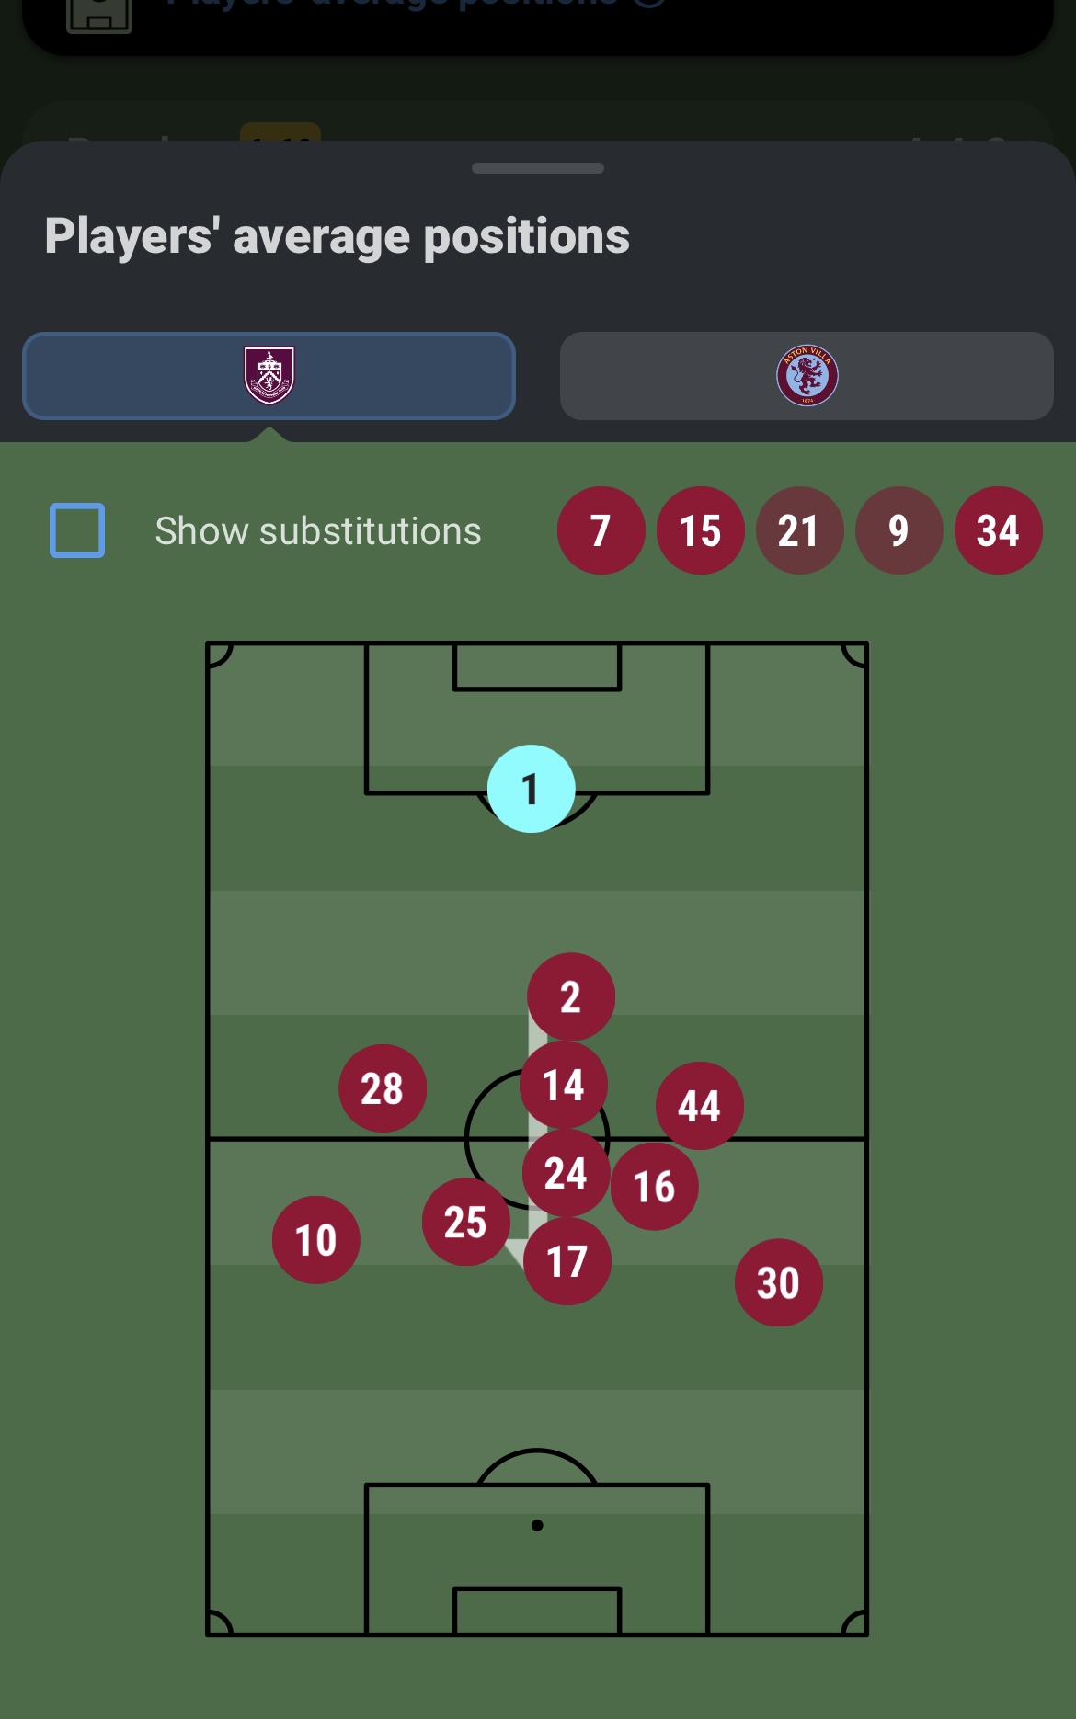1076x1719 pixels.
Task: Tap player number 2 on the pitch
Action: tap(570, 996)
